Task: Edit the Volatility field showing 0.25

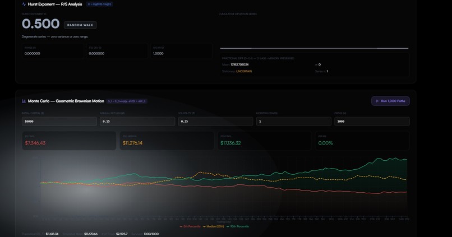Action: tap(215, 122)
